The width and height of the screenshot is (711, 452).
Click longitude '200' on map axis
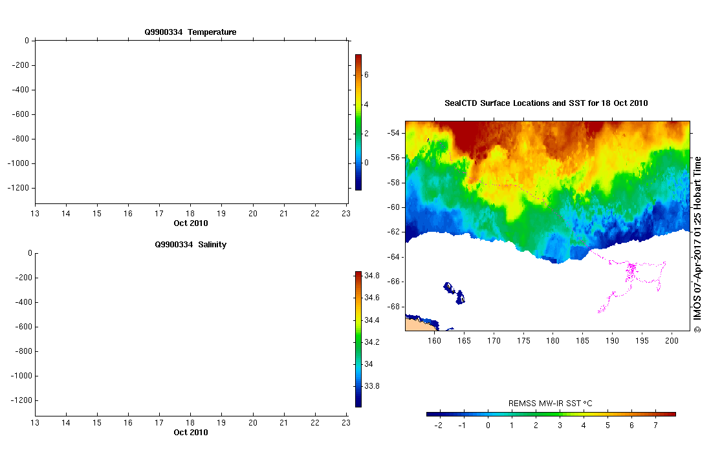tap(672, 341)
